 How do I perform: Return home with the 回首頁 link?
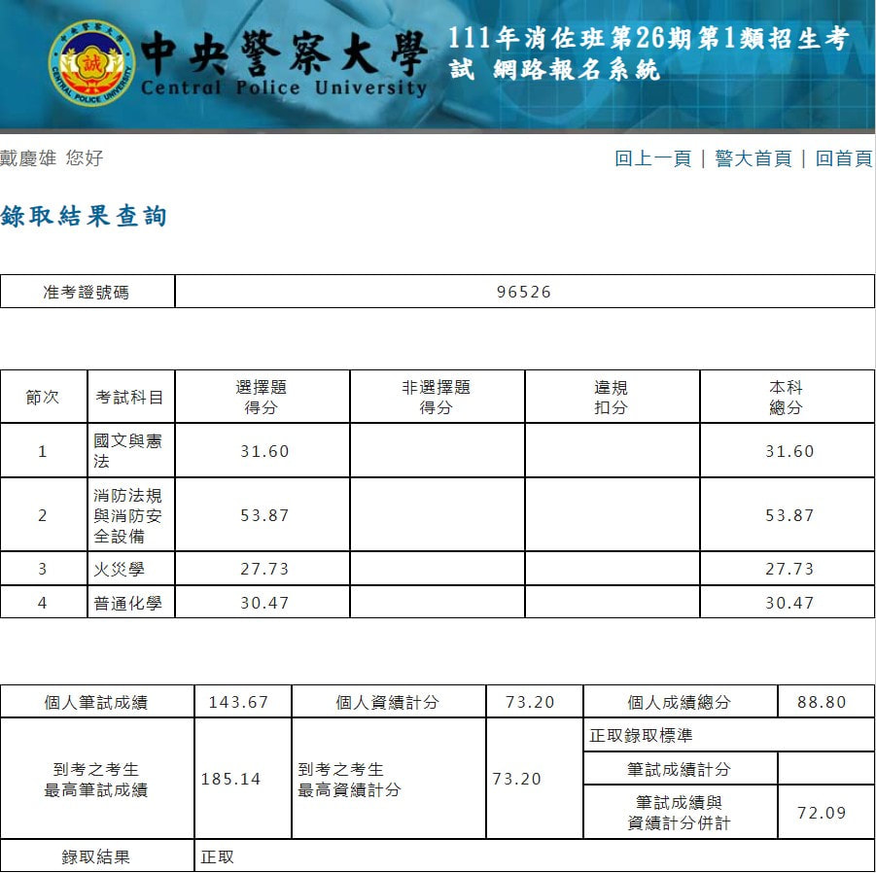[x=843, y=158]
